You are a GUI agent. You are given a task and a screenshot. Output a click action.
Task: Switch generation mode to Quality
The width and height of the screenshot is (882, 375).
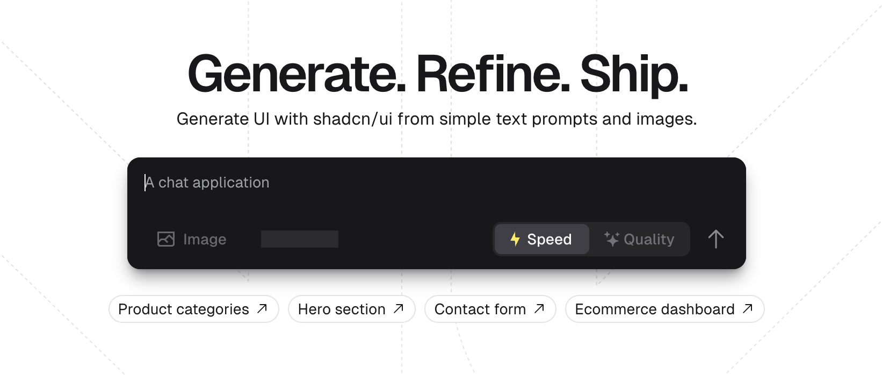tap(639, 239)
